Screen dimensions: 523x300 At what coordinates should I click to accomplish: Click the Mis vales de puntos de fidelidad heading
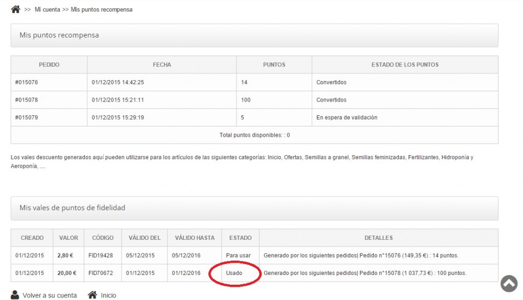coord(73,208)
